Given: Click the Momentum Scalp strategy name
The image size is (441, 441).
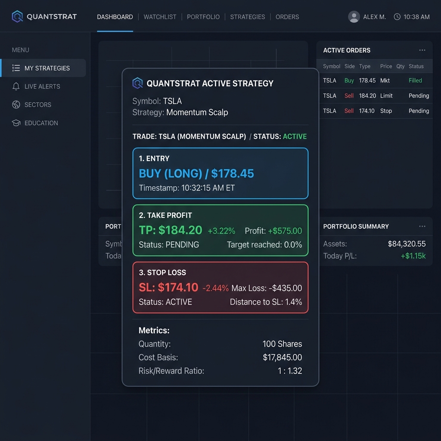Looking at the screenshot, I should (x=197, y=112).
